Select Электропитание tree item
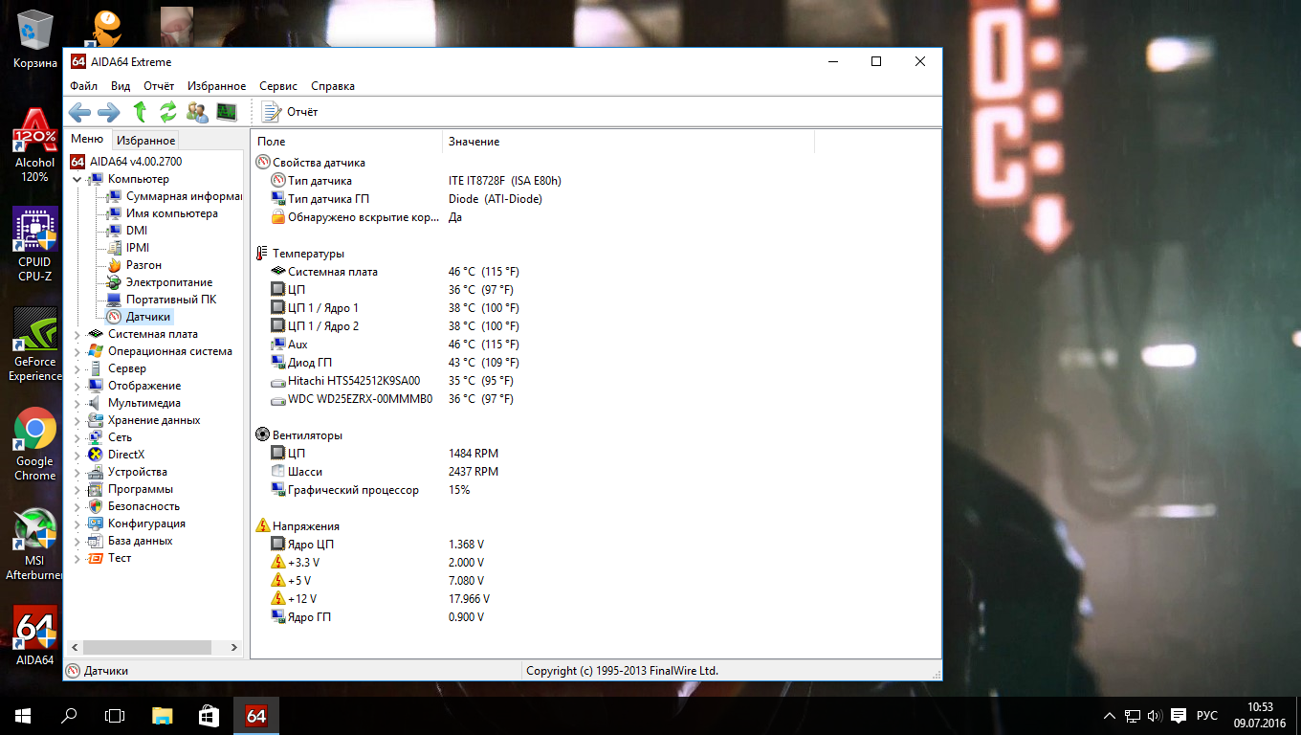 [160, 282]
